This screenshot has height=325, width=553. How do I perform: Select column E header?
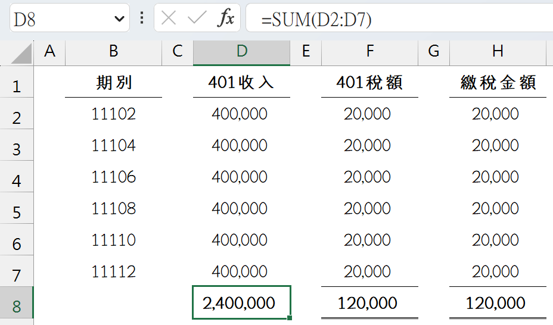pyautogui.click(x=306, y=52)
